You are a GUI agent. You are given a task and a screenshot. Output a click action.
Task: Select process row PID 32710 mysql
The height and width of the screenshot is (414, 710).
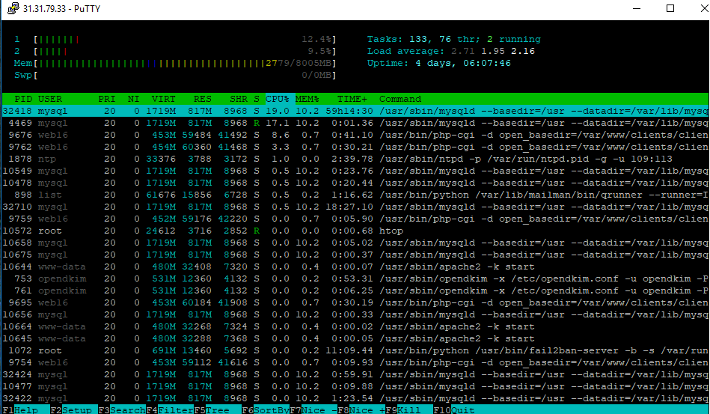point(355,207)
